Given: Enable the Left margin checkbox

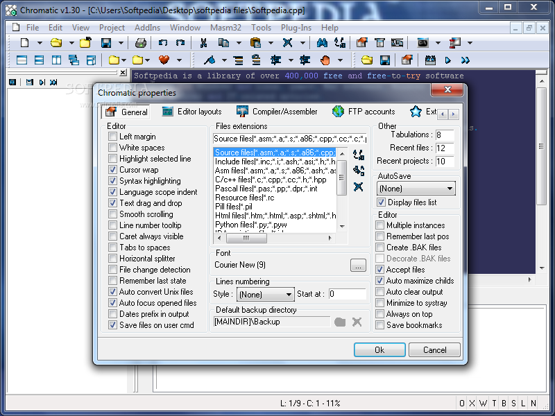Looking at the screenshot, I should (112, 137).
